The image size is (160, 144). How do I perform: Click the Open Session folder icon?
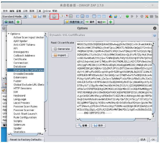point(35,16)
